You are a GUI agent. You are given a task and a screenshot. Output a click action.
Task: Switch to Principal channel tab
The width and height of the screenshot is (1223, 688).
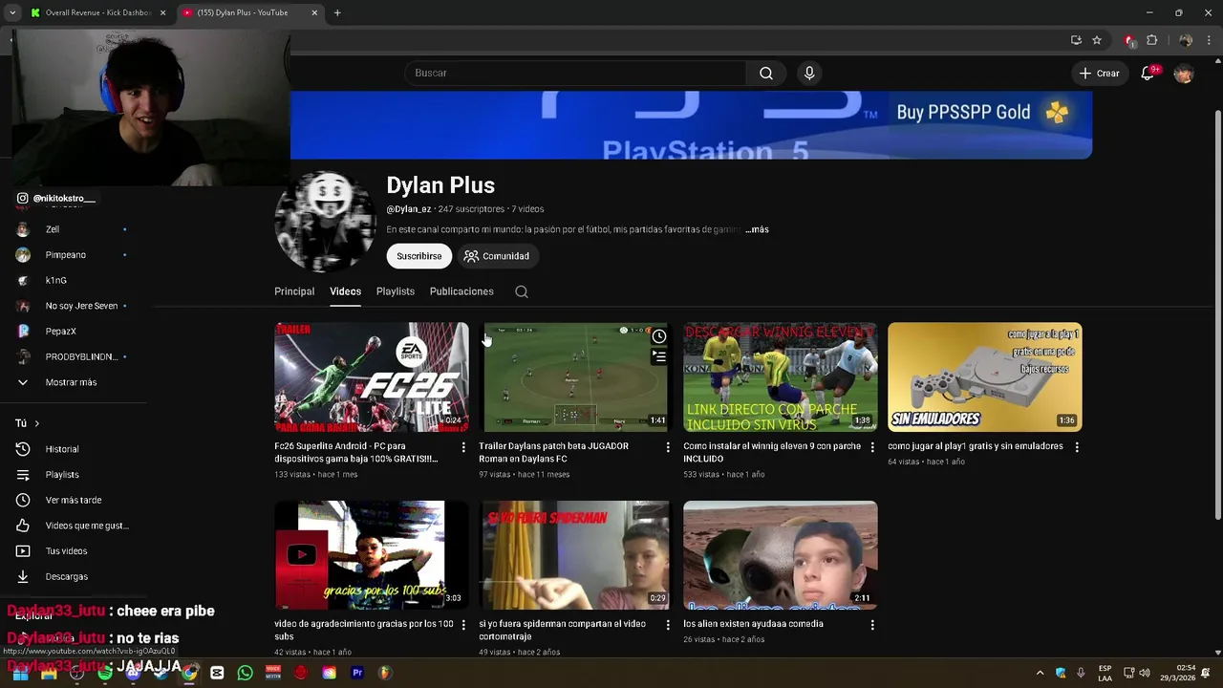[x=294, y=291]
